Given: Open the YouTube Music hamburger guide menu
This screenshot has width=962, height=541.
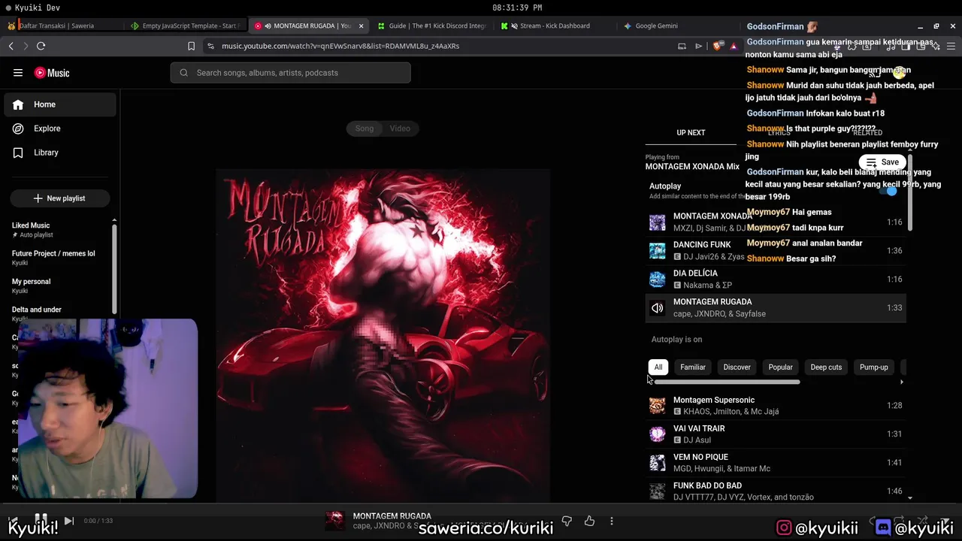Looking at the screenshot, I should (17, 73).
